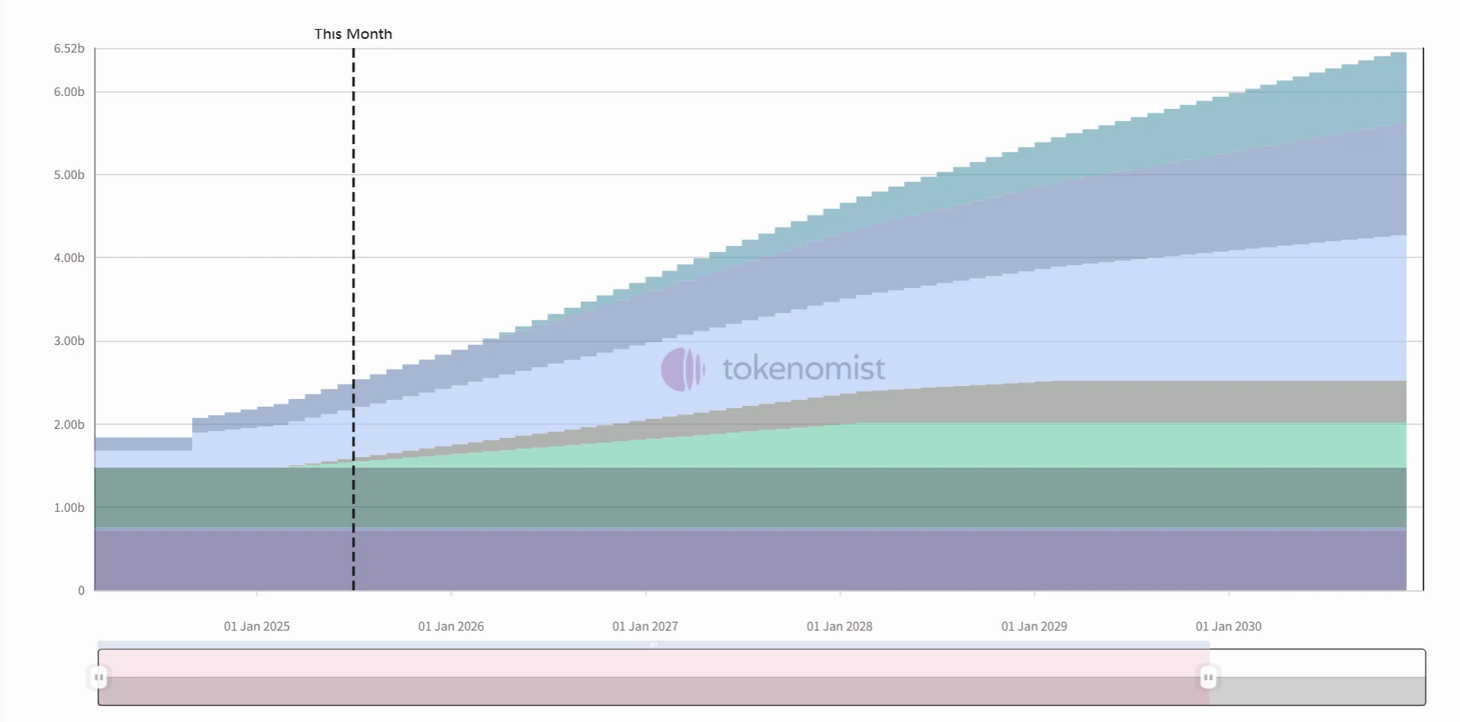The image size is (1460, 722).
Task: Click the 01 Jan 2029 axis label
Action: (1034, 626)
